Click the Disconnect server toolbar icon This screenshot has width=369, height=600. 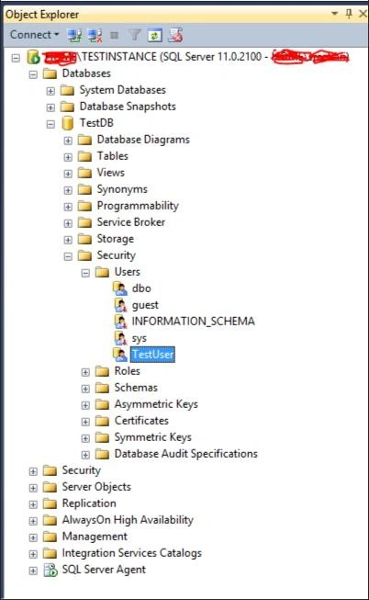click(x=95, y=35)
